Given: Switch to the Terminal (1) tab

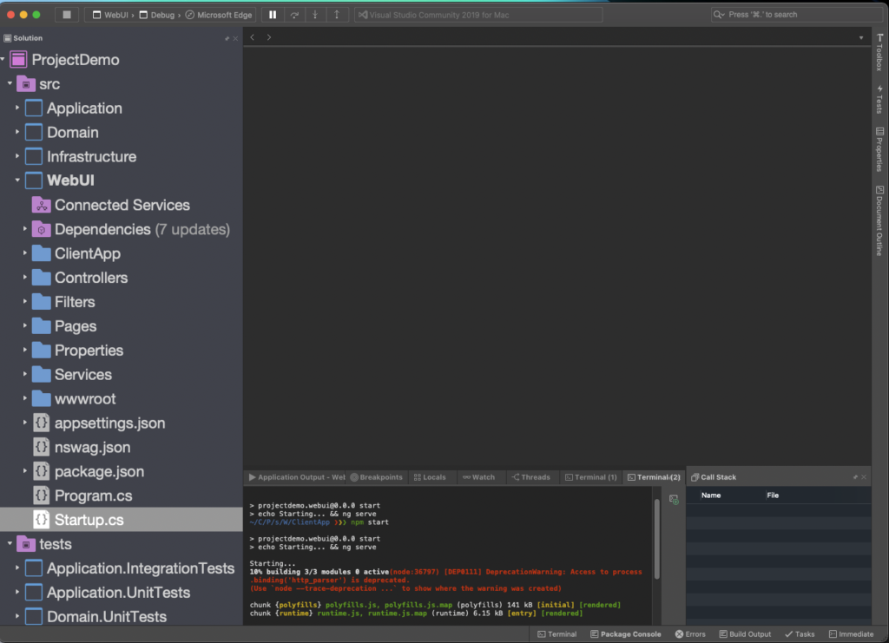Looking at the screenshot, I should point(591,476).
